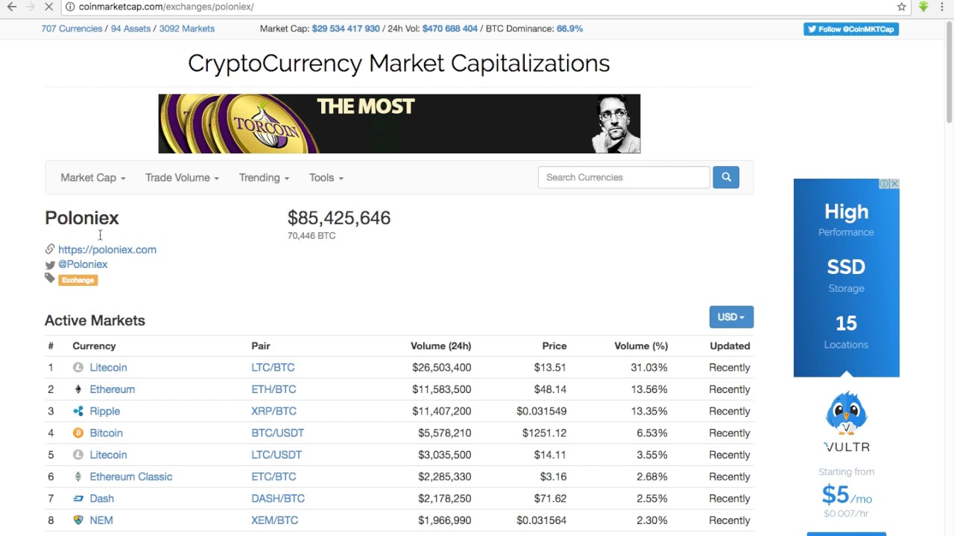Open the 94 Assets link

[130, 28]
